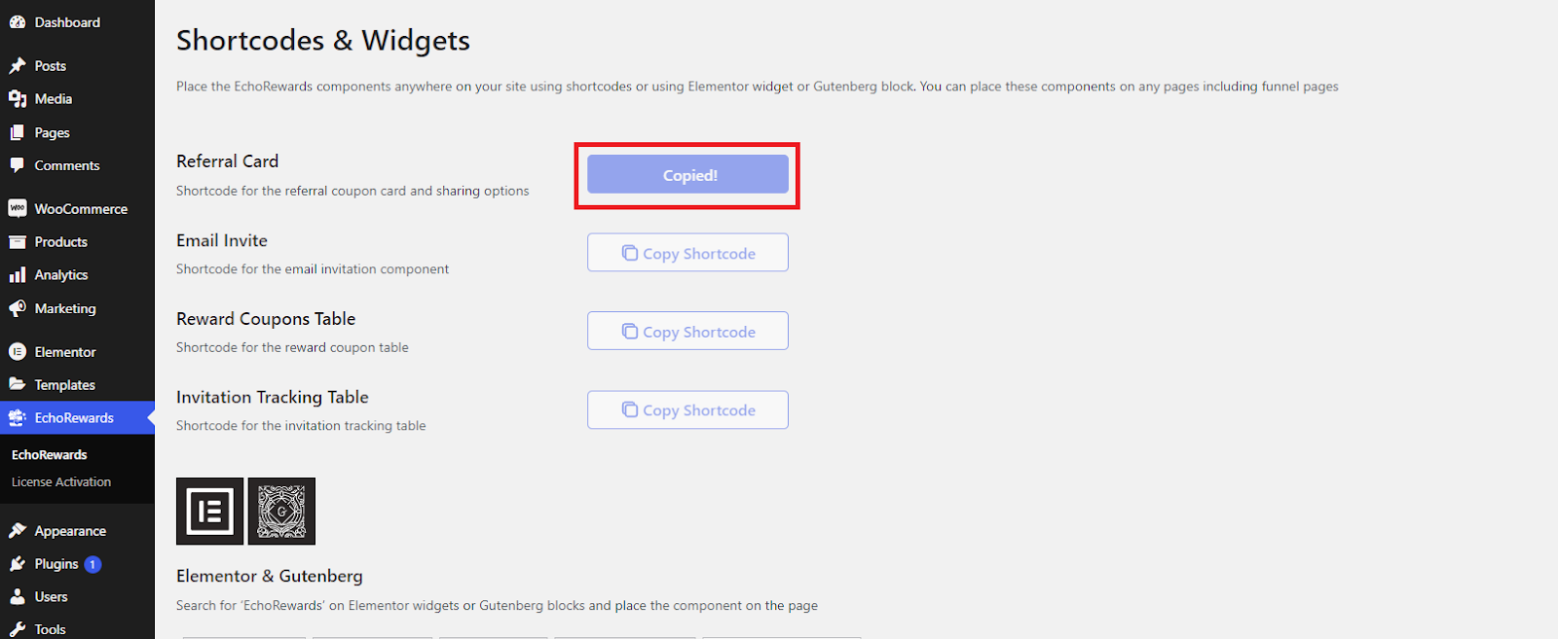Image resolution: width=1558 pixels, height=639 pixels.
Task: Click the Elementor logo tile
Action: point(209,511)
